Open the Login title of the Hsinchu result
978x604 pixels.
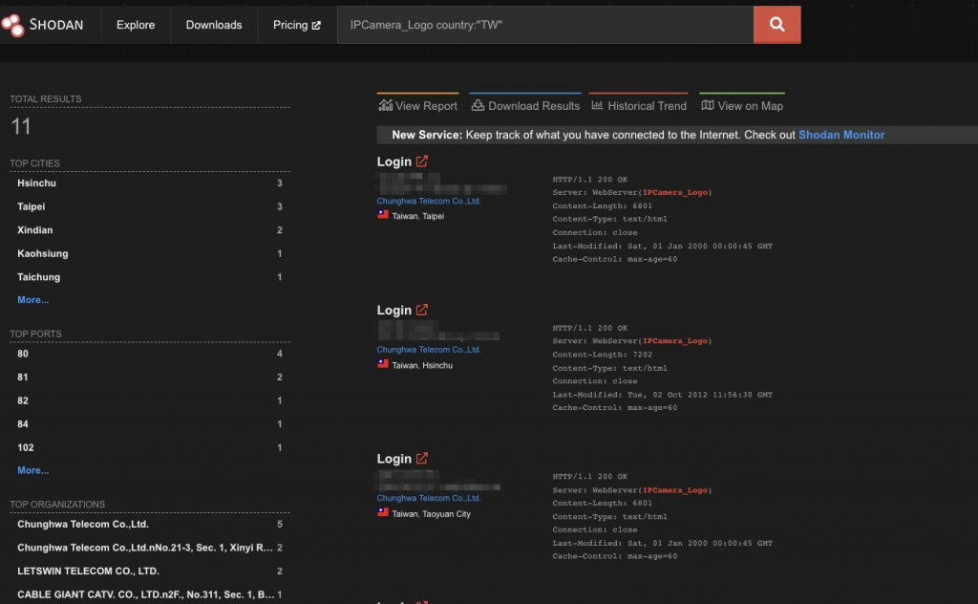[x=394, y=310]
